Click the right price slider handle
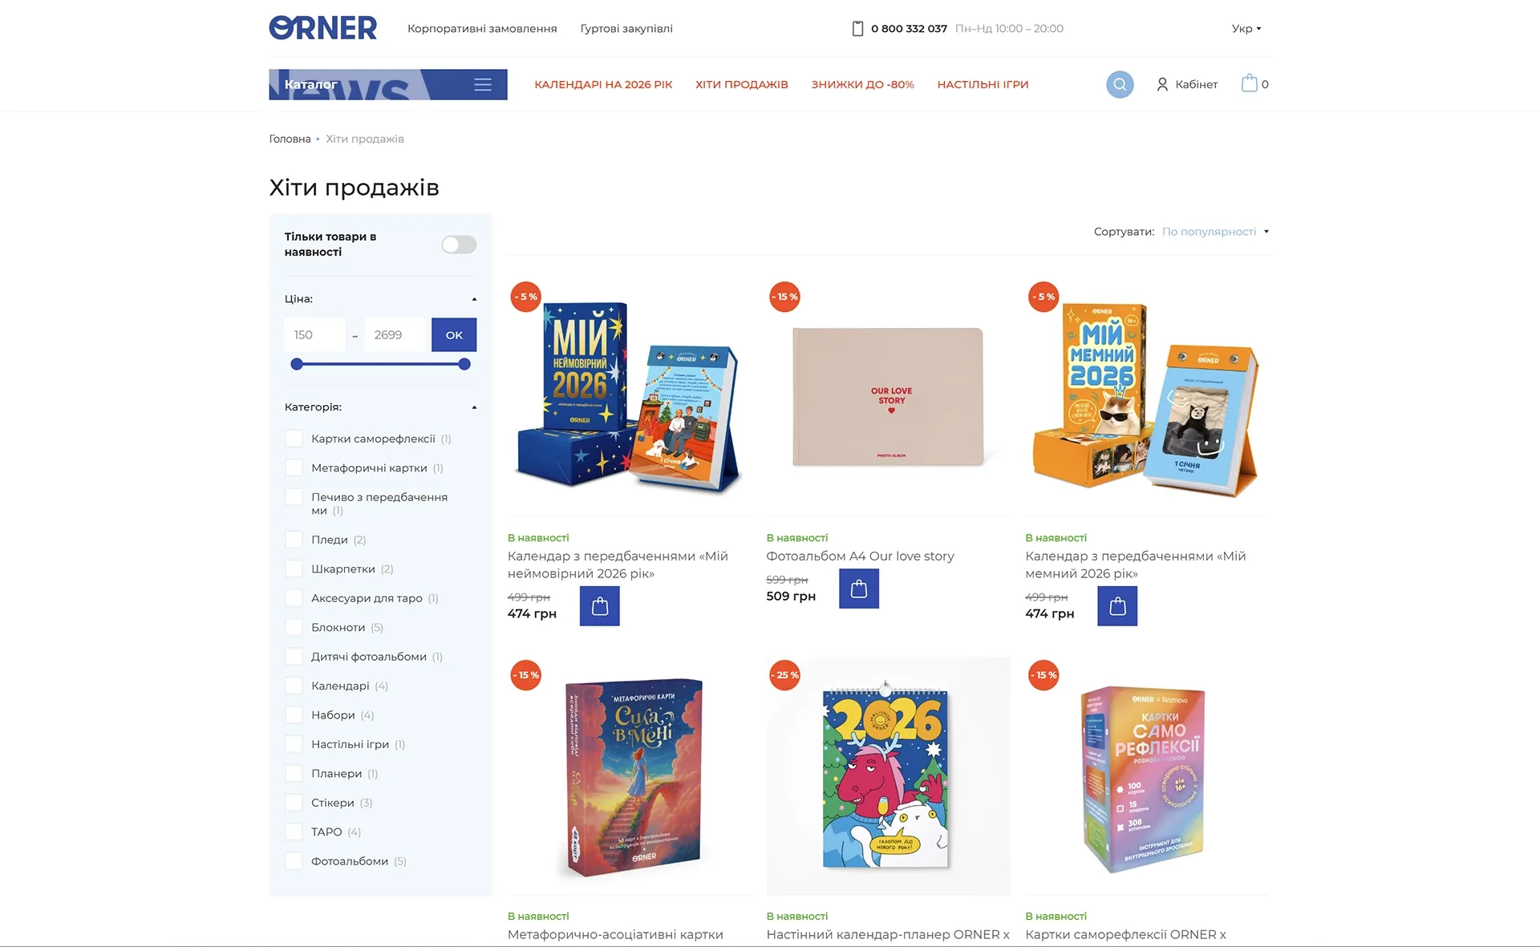 tap(464, 364)
